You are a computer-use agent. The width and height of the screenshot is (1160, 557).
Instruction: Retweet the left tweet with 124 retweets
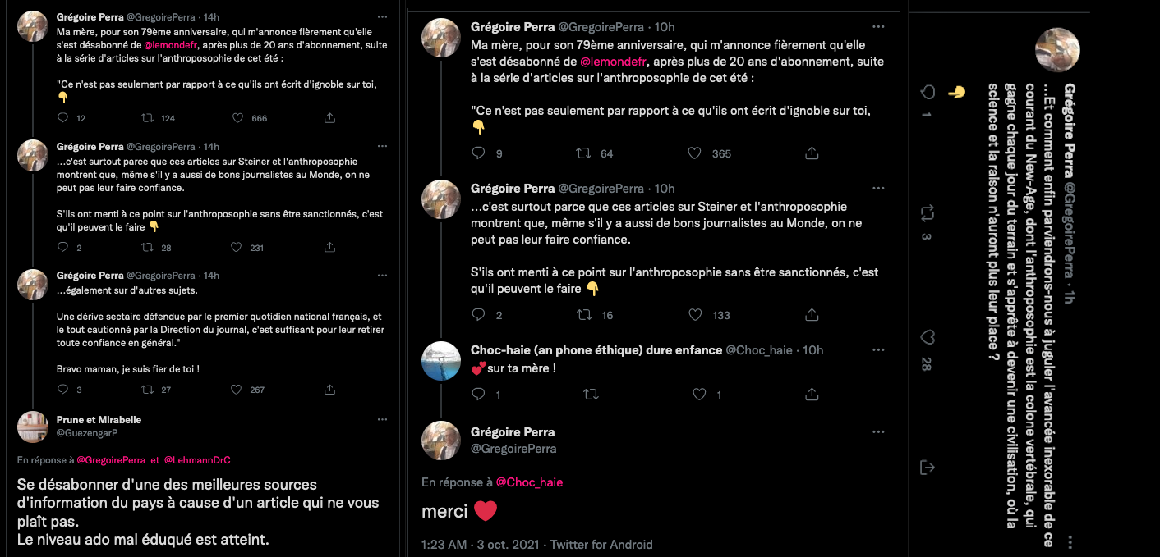click(149, 118)
